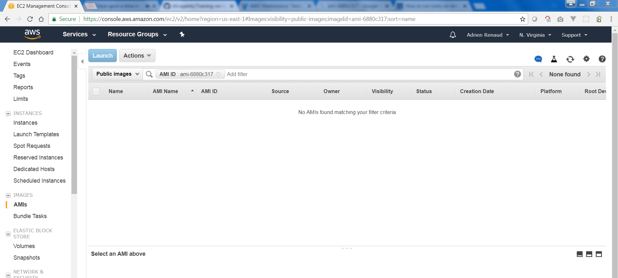This screenshot has height=278, width=618.
Task: Open the black help question mark icon
Action: tap(602, 59)
